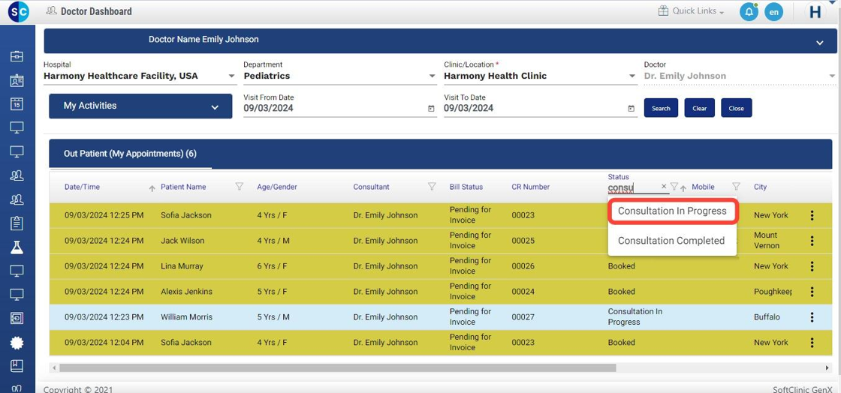Image resolution: width=841 pixels, height=393 pixels.
Task: Click the Bill Status column header
Action: (x=466, y=187)
